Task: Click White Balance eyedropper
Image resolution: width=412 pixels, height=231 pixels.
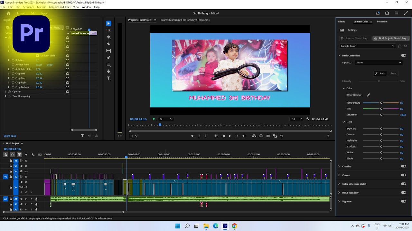Action: (x=369, y=95)
